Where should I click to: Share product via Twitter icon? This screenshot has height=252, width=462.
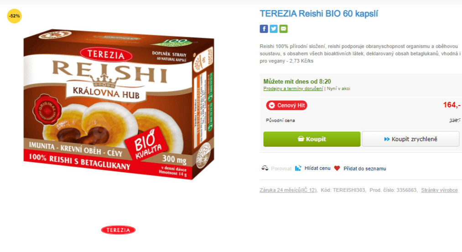coord(274,29)
